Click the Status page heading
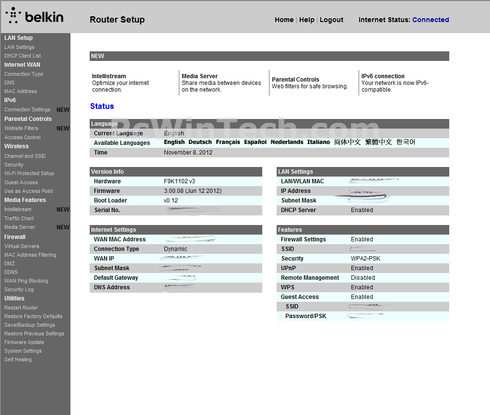 tap(102, 107)
